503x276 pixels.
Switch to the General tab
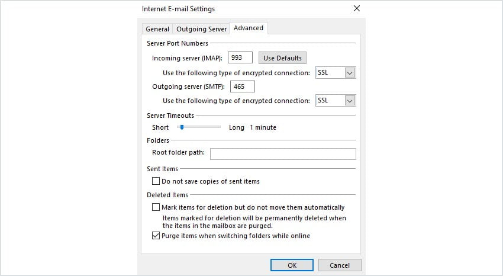pos(157,29)
